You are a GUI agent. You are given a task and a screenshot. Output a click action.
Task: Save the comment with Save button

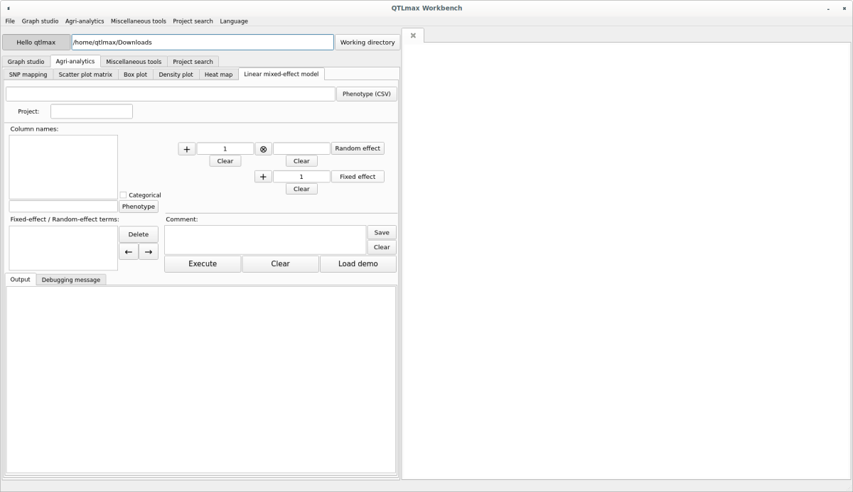382,233
